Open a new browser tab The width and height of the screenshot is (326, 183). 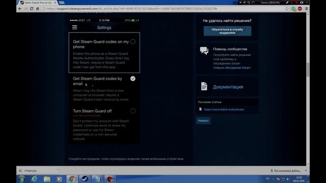62,3
